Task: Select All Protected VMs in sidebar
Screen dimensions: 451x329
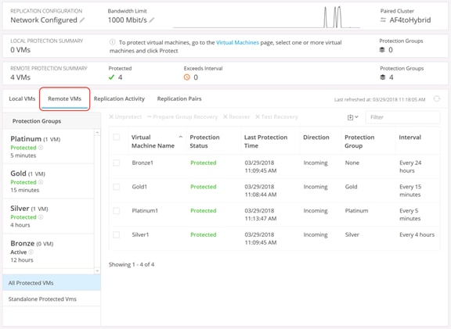Action: pyautogui.click(x=52, y=283)
